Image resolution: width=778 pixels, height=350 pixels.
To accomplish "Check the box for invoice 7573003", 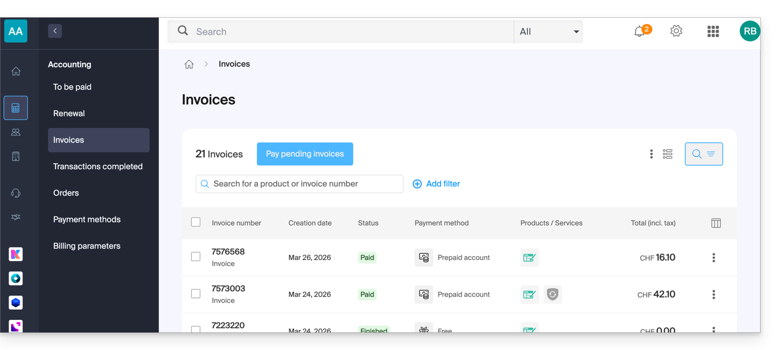I will tap(196, 293).
